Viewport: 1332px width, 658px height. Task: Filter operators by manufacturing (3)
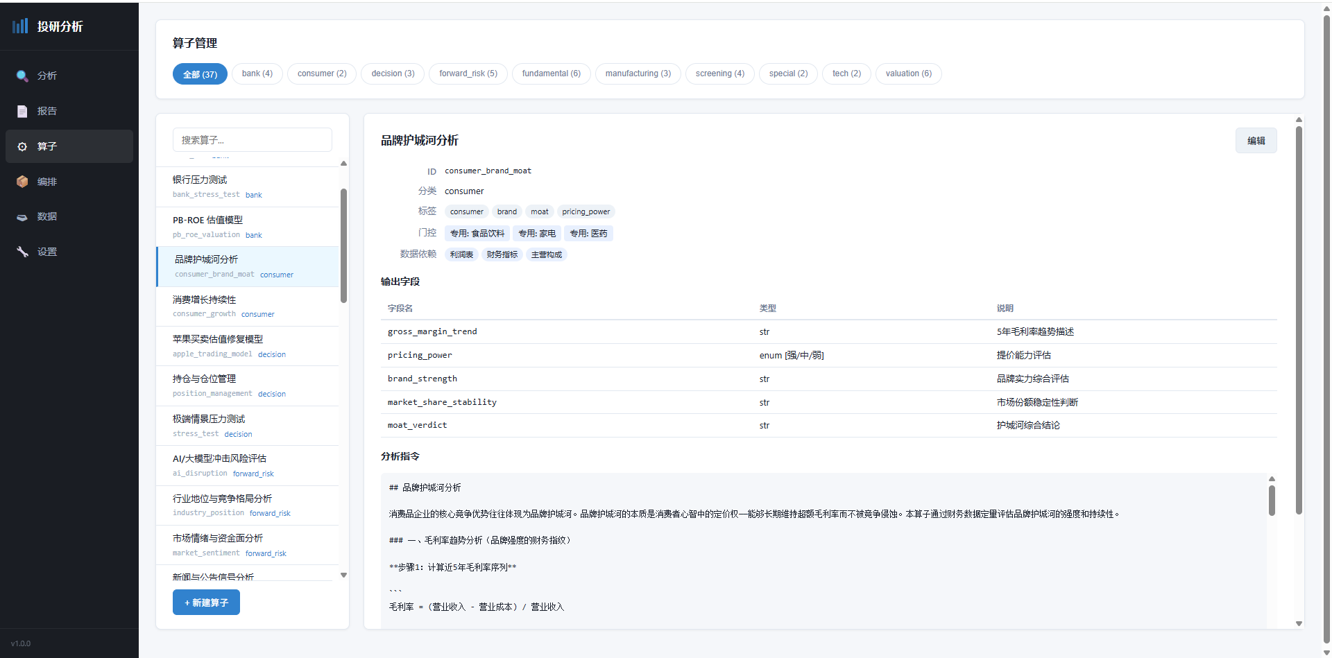coord(638,73)
